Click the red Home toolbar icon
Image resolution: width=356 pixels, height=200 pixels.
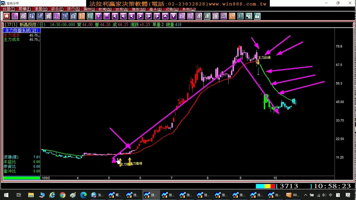(6, 16)
